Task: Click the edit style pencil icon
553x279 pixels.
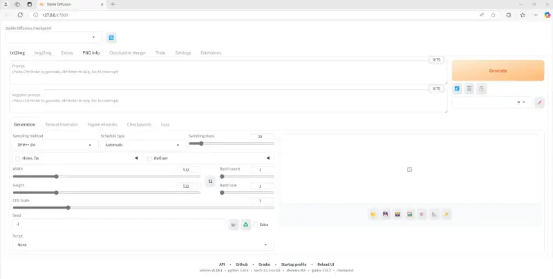Action: (x=539, y=102)
